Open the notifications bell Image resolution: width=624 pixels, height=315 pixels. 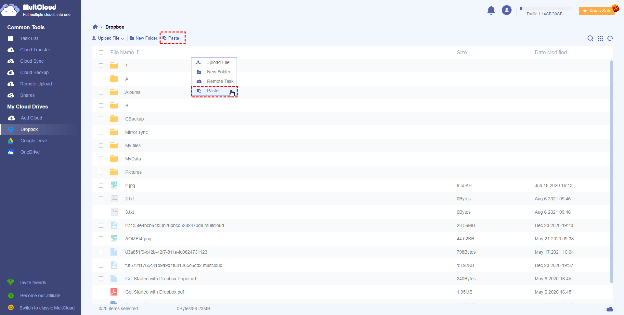coord(491,10)
